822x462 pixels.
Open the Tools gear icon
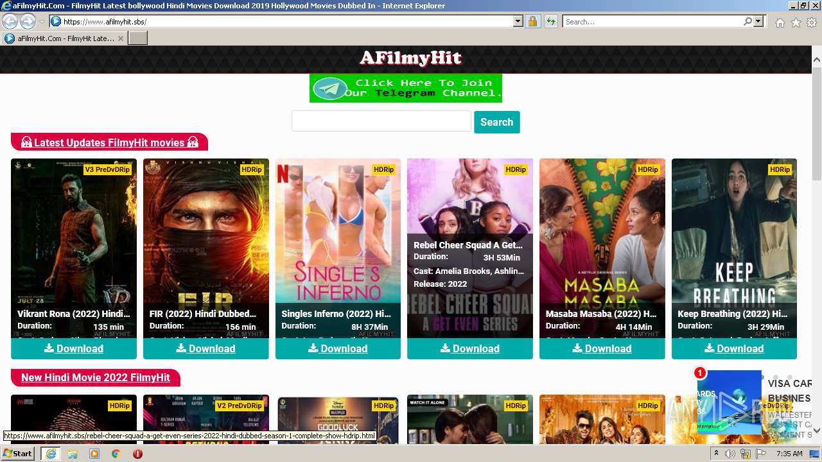coord(812,22)
